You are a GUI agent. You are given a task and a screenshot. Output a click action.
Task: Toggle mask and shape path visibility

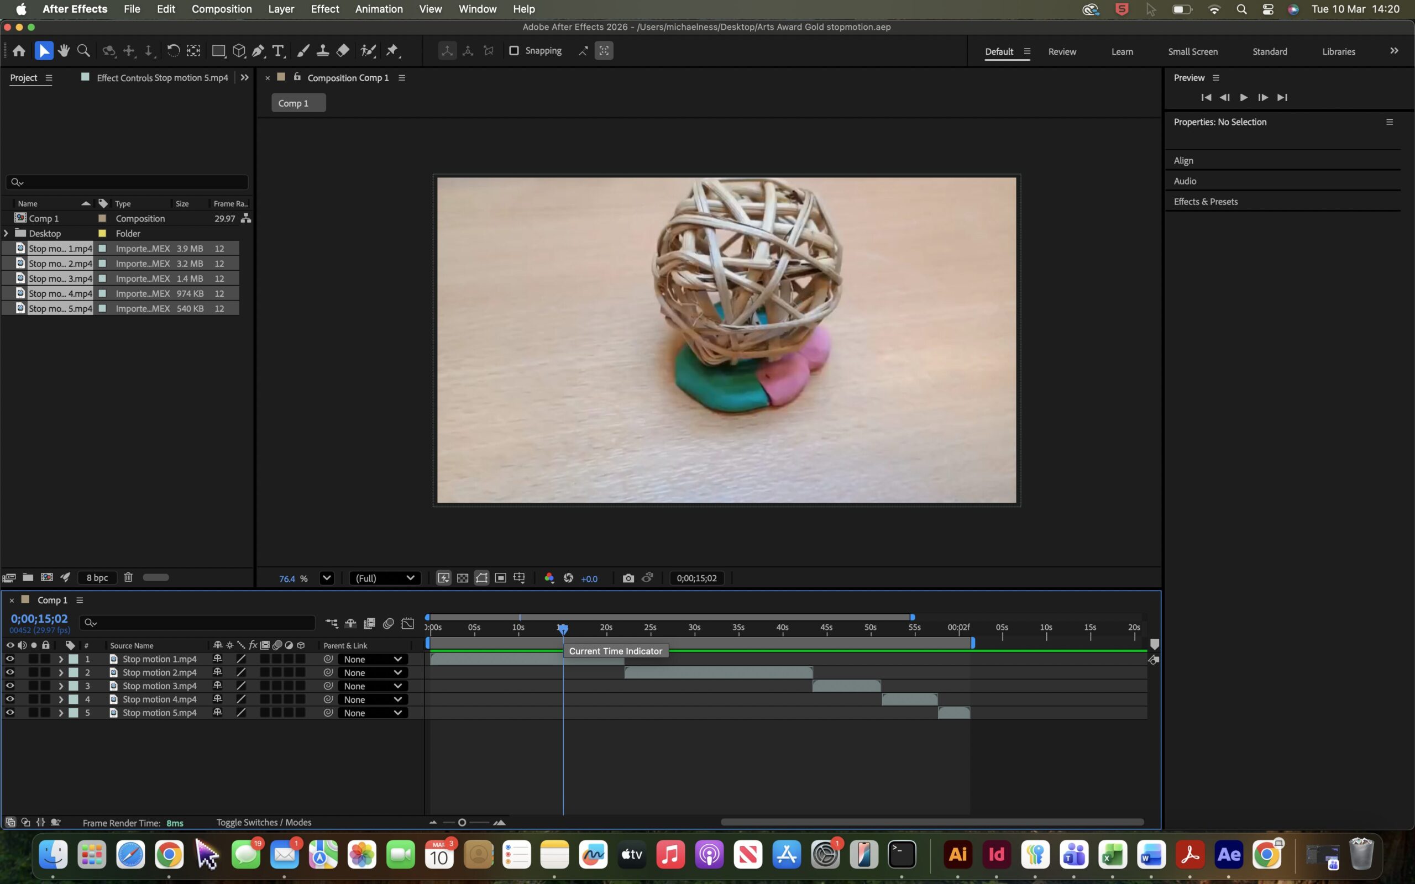coord(481,578)
